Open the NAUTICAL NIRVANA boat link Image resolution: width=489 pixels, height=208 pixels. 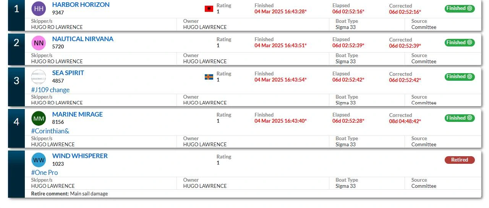click(83, 39)
